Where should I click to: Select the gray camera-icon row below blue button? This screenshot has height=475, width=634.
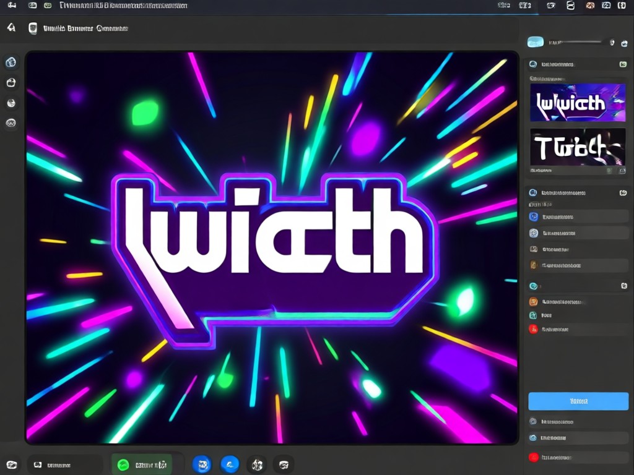(578, 422)
